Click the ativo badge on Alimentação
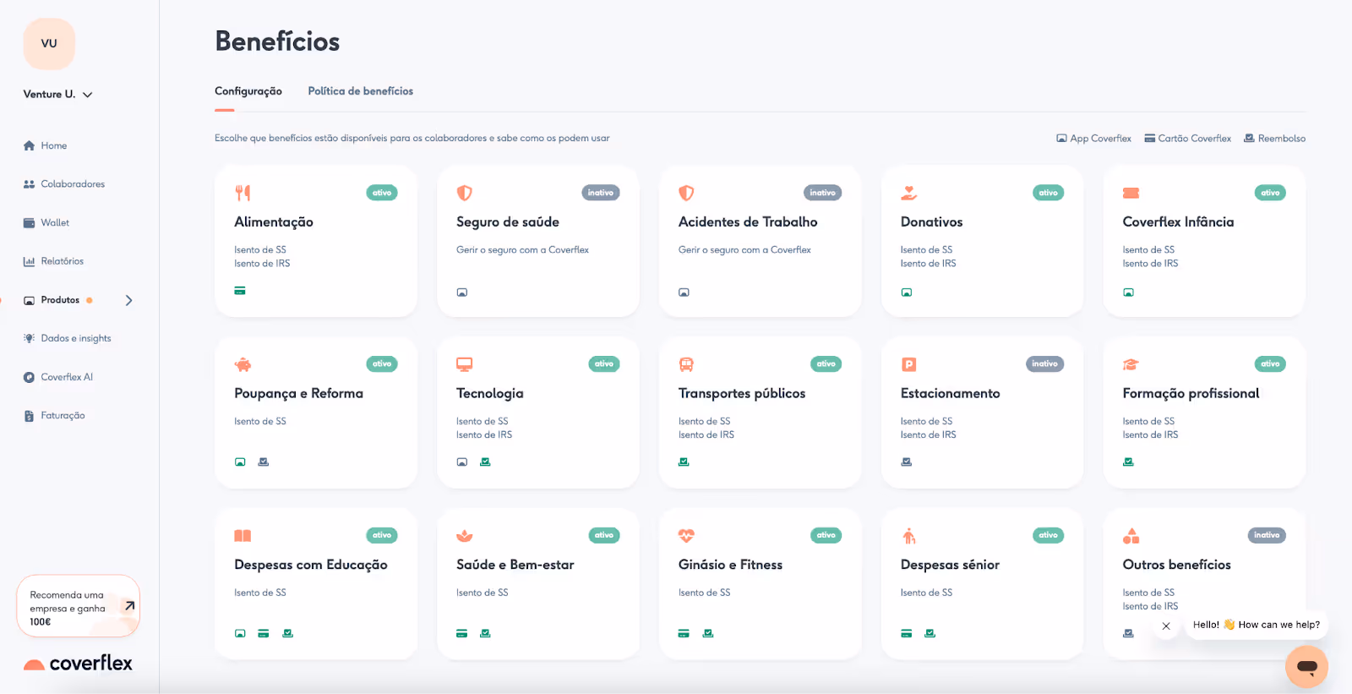This screenshot has height=694, width=1352. (x=382, y=193)
